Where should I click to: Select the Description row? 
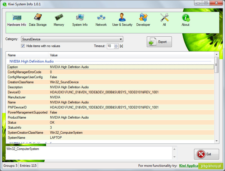[111, 87]
